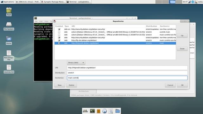Click the 02:37 clock in top panel
The height and width of the screenshot is (114, 203).
coord(185,2)
